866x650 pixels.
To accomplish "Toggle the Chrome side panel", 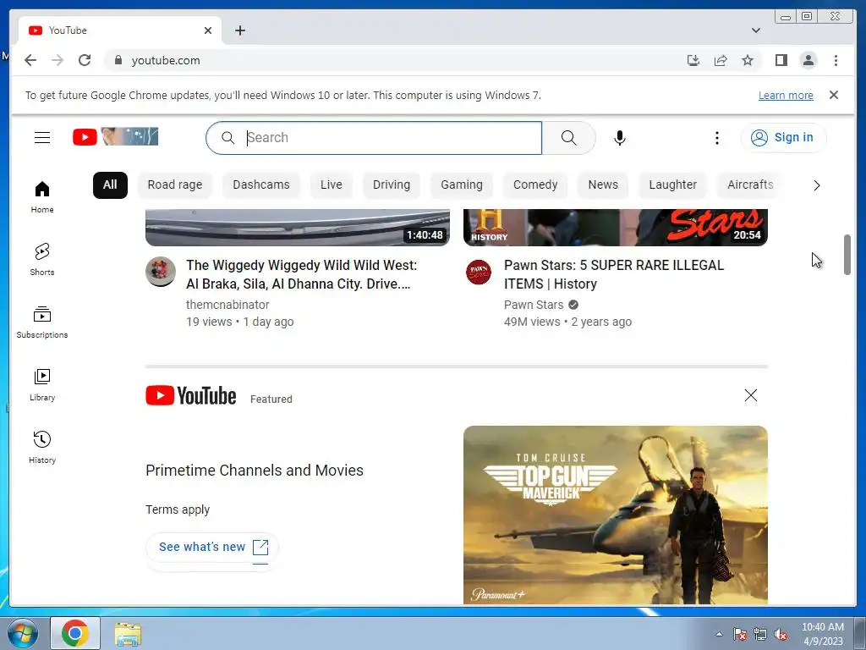I will 781,60.
